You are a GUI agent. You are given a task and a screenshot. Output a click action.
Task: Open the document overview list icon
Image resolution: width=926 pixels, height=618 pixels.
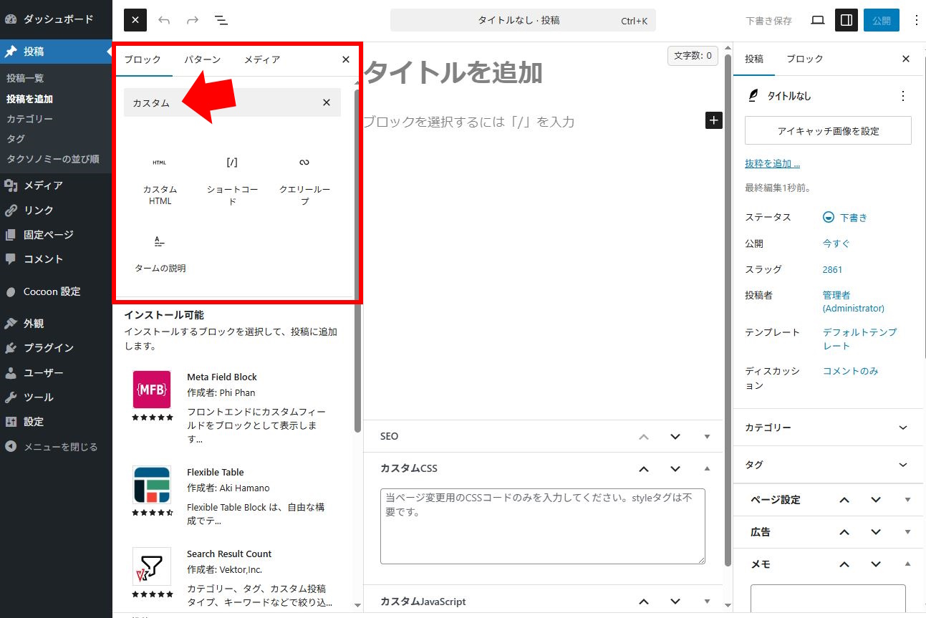(221, 20)
